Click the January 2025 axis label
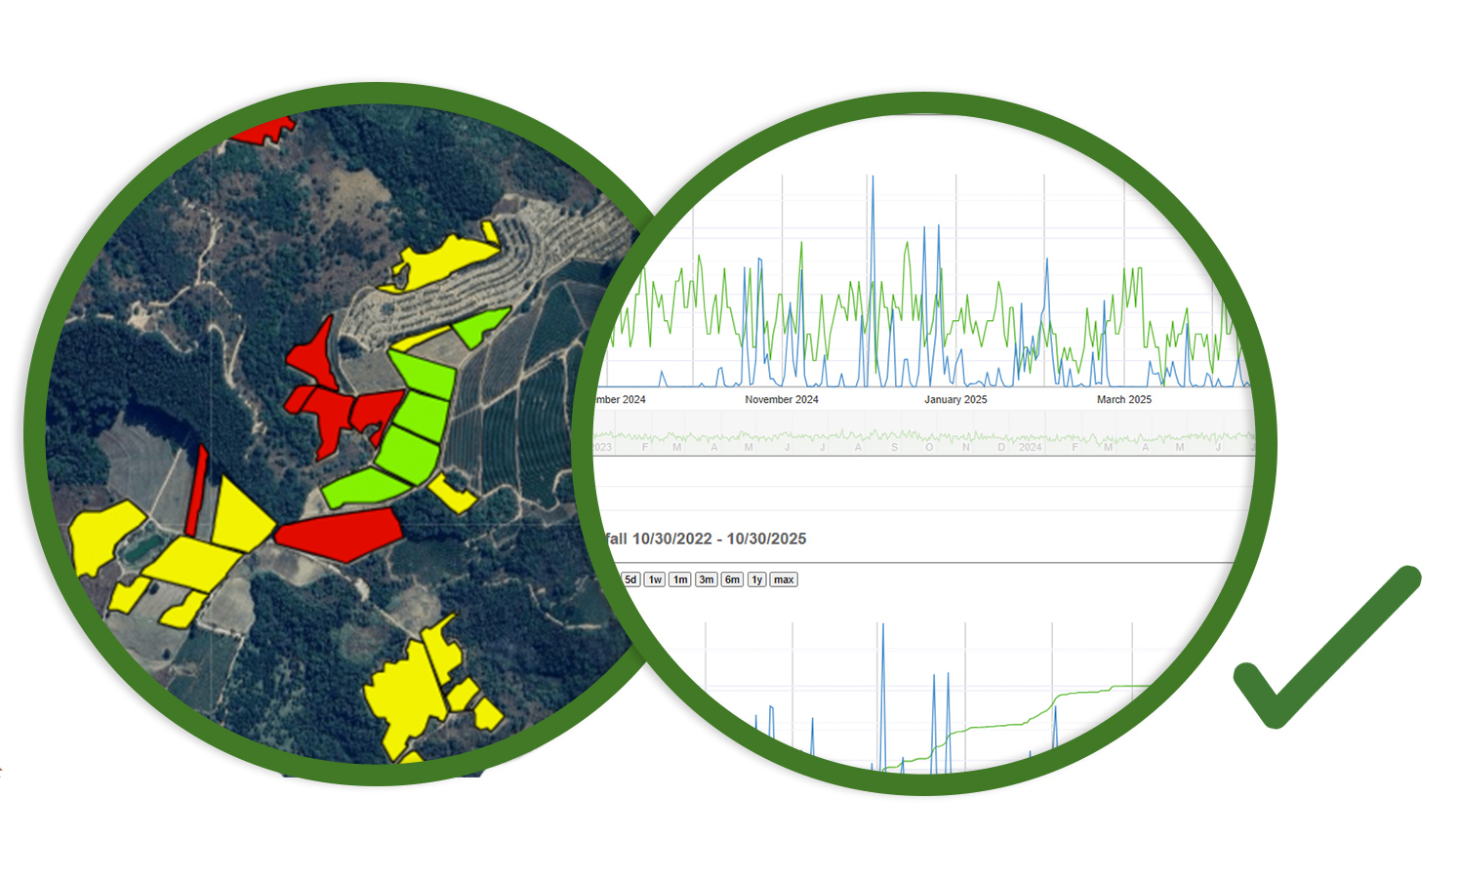The width and height of the screenshot is (1460, 878). click(955, 400)
